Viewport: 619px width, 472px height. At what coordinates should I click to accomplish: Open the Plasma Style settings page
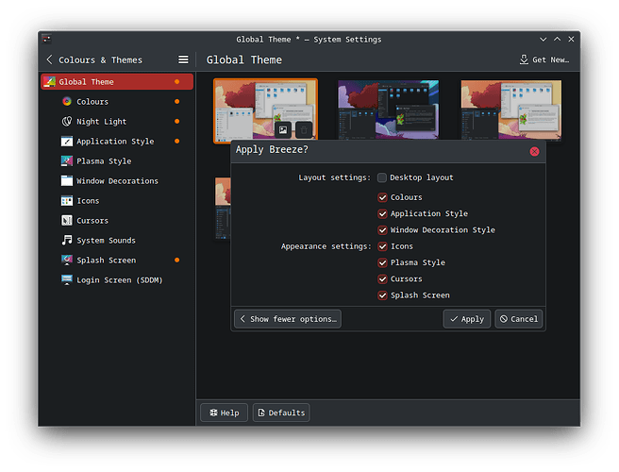point(117,160)
